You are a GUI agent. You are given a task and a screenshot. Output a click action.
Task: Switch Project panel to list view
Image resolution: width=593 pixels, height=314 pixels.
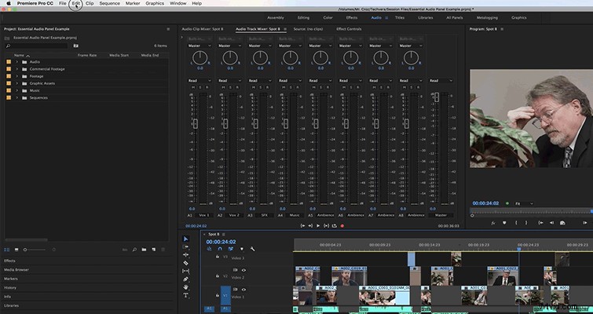coord(7,250)
